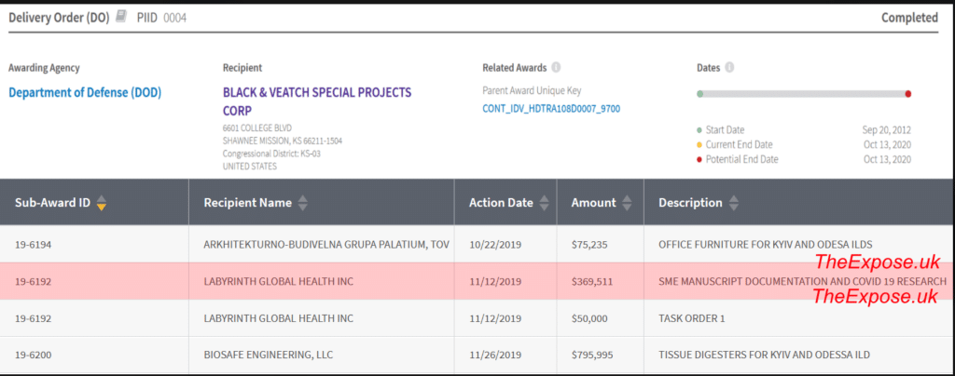This screenshot has width=955, height=376.
Task: Sort the table by Action Date
Action: tap(544, 203)
